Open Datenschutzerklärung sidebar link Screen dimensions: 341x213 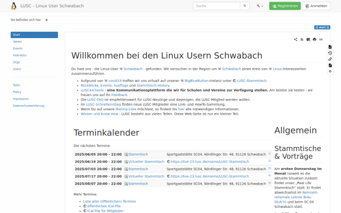28,106
